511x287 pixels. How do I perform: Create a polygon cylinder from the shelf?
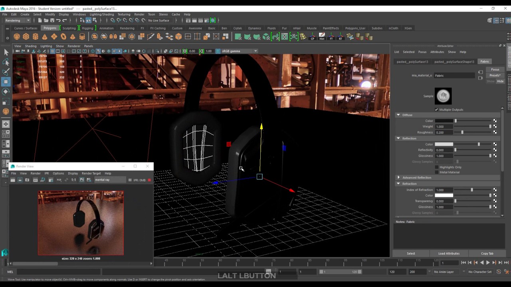(x=35, y=37)
